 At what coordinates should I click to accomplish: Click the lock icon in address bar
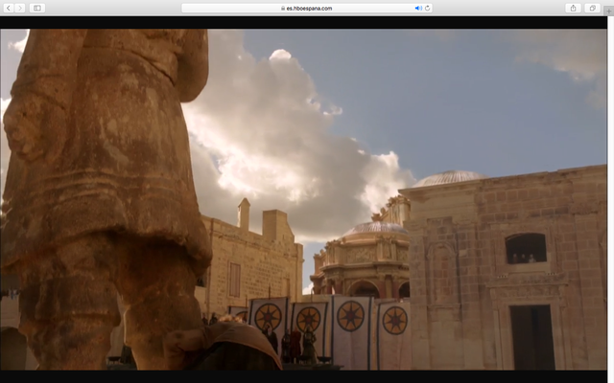tap(283, 9)
